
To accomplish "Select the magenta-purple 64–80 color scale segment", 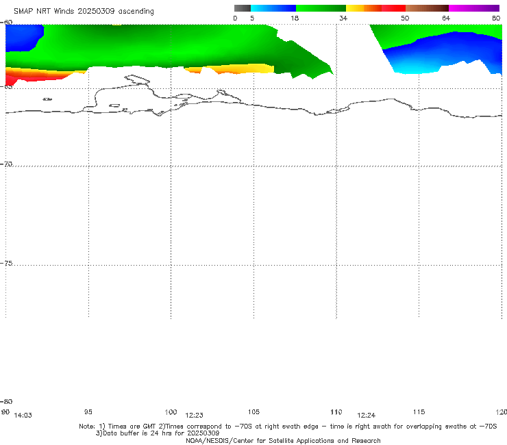I will point(474,8).
